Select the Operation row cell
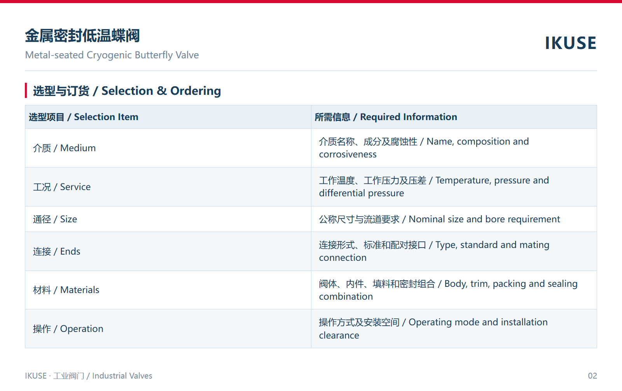The width and height of the screenshot is (622, 391). coord(168,329)
